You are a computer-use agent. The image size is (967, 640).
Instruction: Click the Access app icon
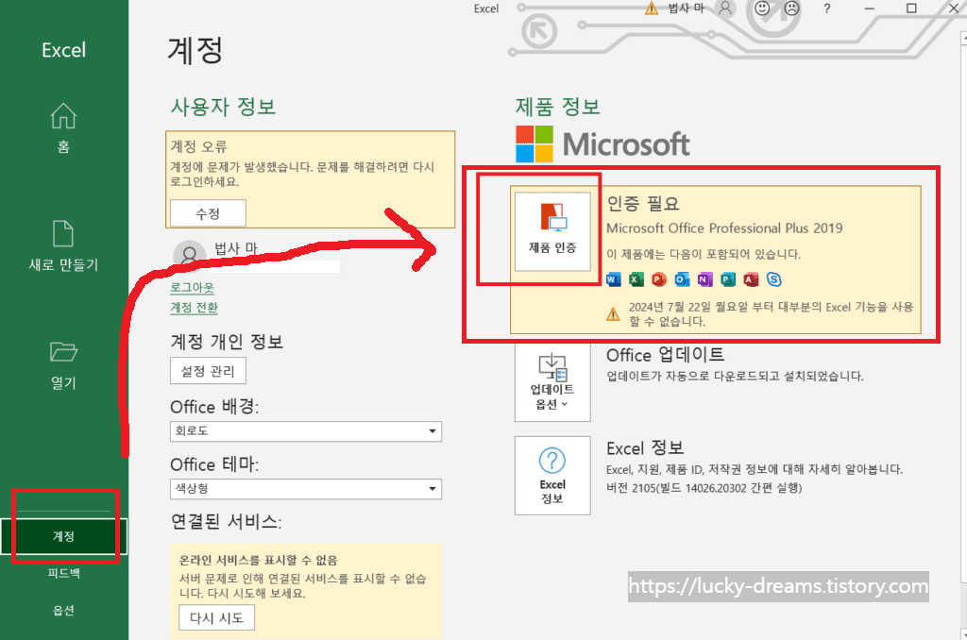tap(751, 279)
